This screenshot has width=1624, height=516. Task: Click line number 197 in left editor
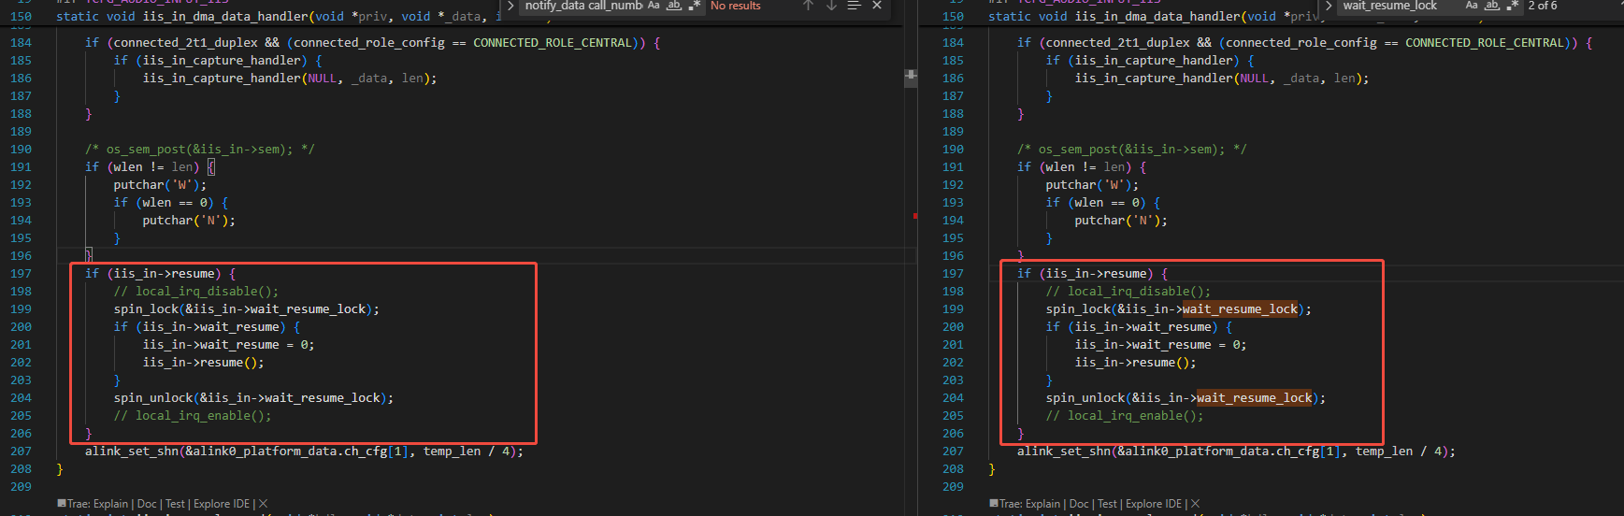coord(21,274)
